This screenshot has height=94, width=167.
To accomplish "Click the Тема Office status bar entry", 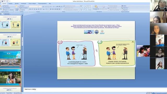I will [x=9, y=93].
